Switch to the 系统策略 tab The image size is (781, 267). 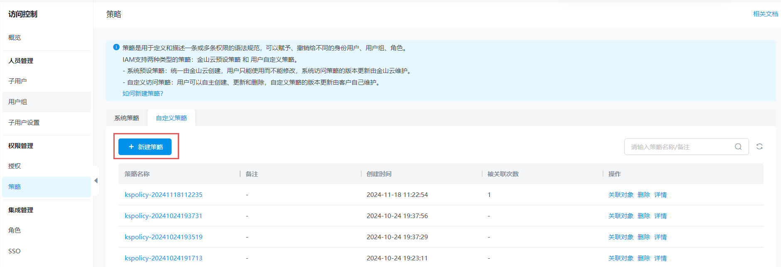pos(127,118)
